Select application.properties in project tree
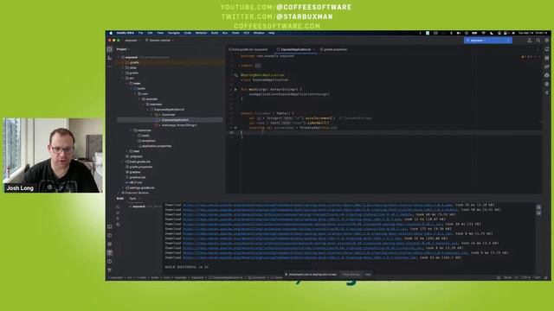The image size is (554, 311). (x=157, y=146)
